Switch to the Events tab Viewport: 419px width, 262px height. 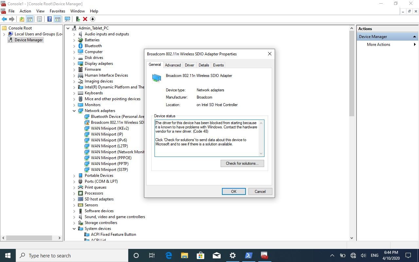[218, 65]
